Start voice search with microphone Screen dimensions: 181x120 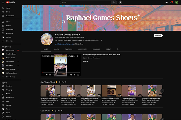(x=120, y=2)
